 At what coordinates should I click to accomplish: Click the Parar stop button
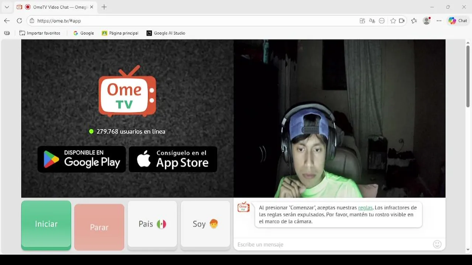99,227
